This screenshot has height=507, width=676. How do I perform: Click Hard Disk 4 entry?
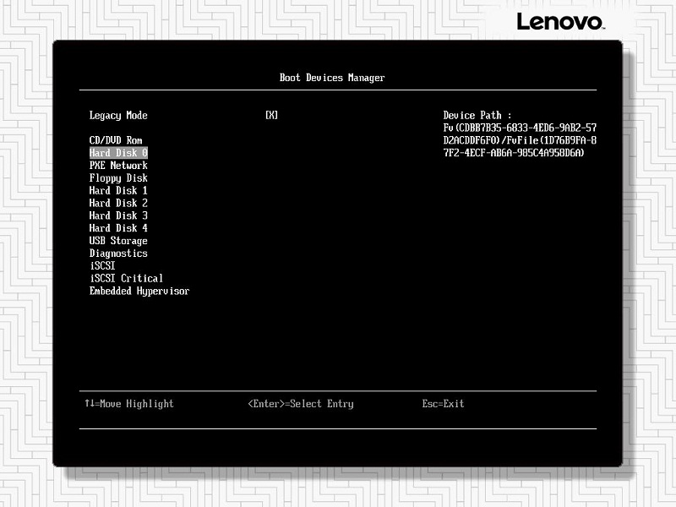(118, 228)
